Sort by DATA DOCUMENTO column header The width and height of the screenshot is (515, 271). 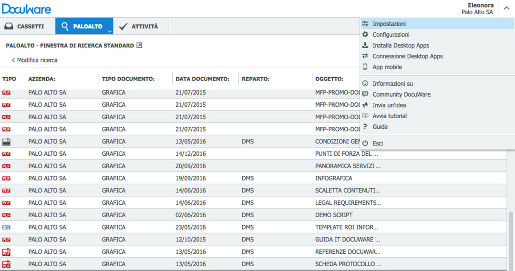tap(202, 79)
